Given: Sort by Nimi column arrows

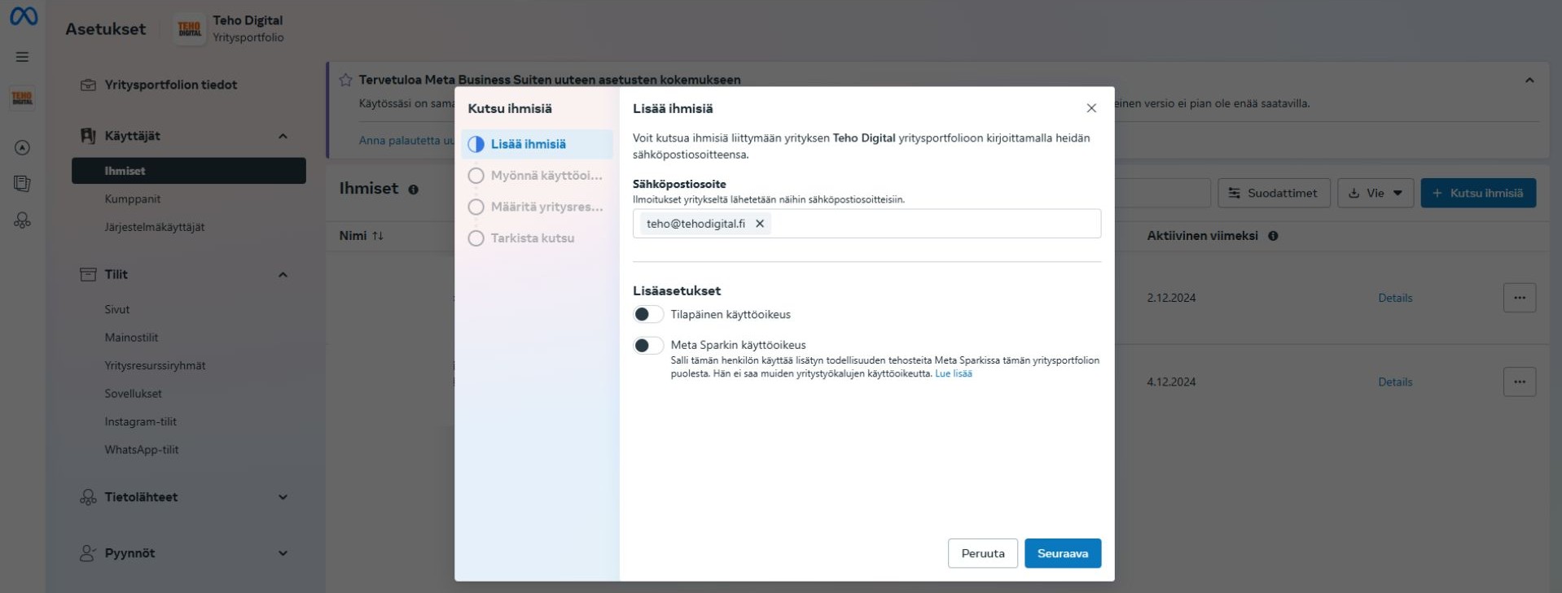Looking at the screenshot, I should 378,236.
